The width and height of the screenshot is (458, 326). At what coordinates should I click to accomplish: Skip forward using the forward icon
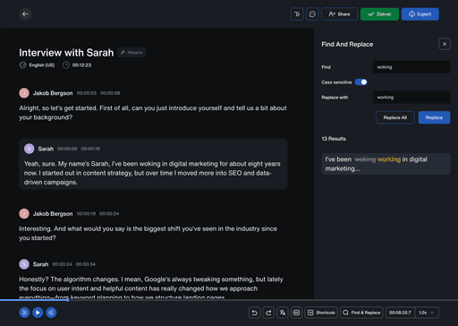tap(51, 313)
